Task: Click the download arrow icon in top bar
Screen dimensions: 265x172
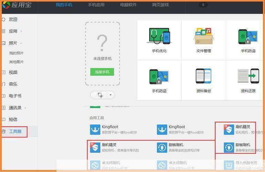Action: click(203, 5)
